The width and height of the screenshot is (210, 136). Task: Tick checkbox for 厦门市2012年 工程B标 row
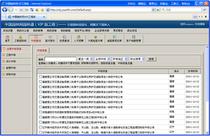click(40, 117)
